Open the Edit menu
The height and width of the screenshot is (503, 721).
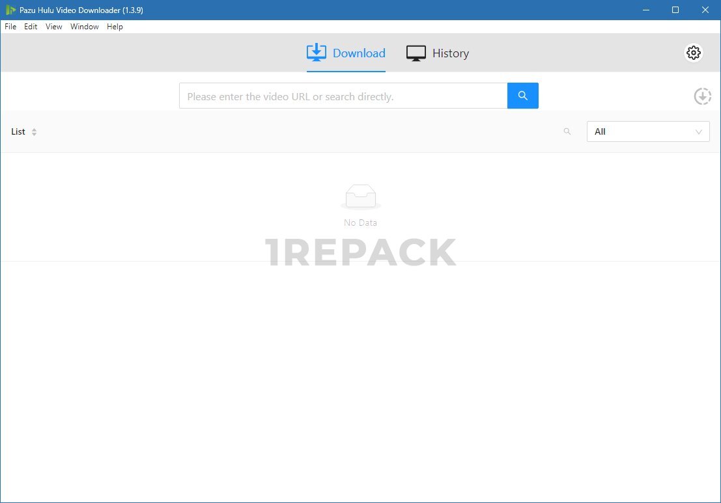point(31,27)
